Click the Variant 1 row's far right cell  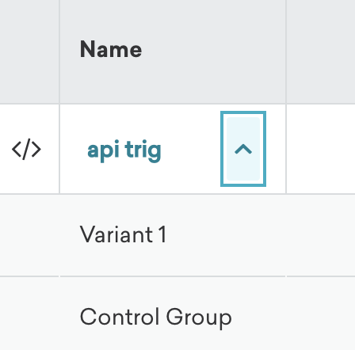(321, 235)
